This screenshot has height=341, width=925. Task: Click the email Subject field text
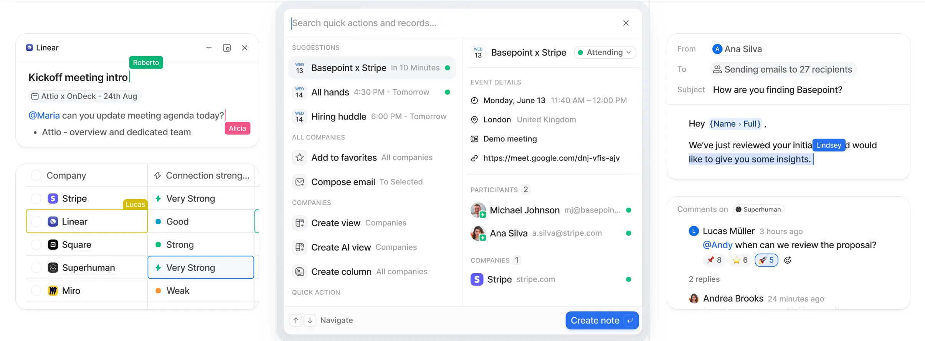click(778, 90)
